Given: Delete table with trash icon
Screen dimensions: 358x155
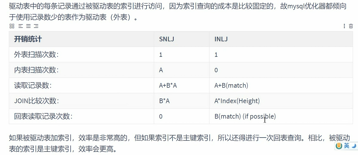Looking at the screenshot, I should point(351,26).
